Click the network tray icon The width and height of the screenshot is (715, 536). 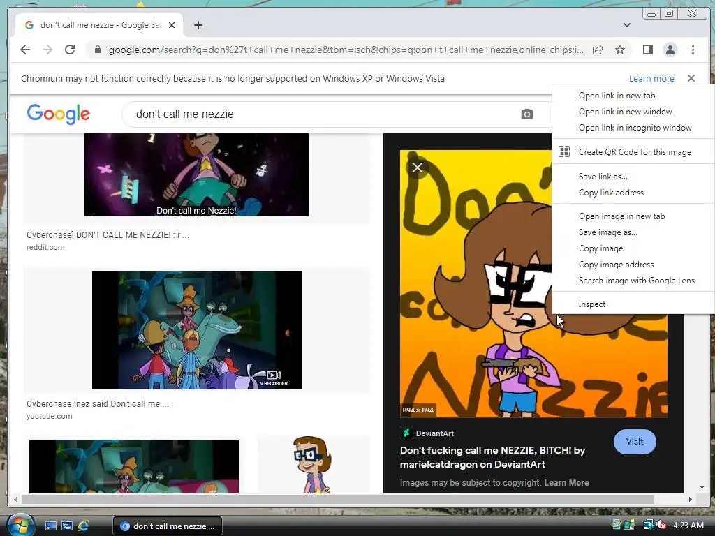click(x=647, y=525)
